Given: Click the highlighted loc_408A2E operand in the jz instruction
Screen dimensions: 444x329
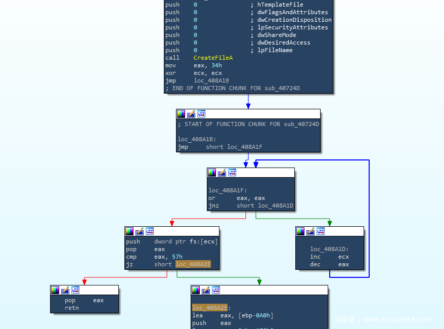Looking at the screenshot, I should tap(193, 264).
